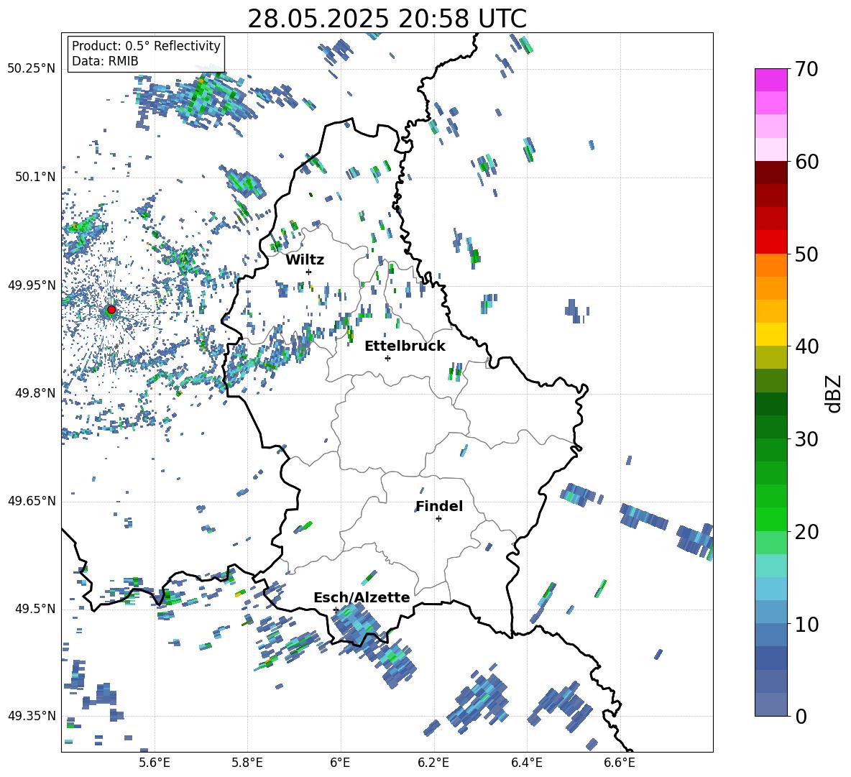The image size is (851, 777).
Task: Click the 'Data: RMIB' text
Action: point(105,61)
